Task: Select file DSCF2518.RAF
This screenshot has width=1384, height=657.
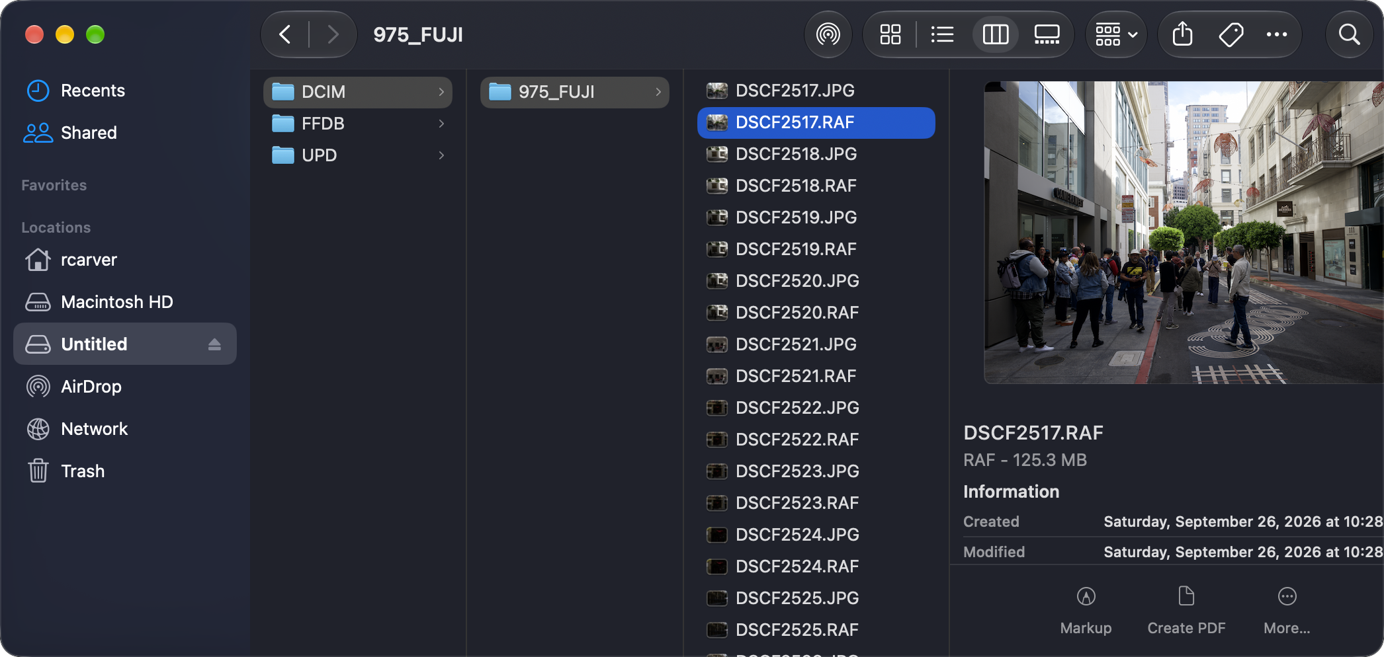Action: click(816, 186)
